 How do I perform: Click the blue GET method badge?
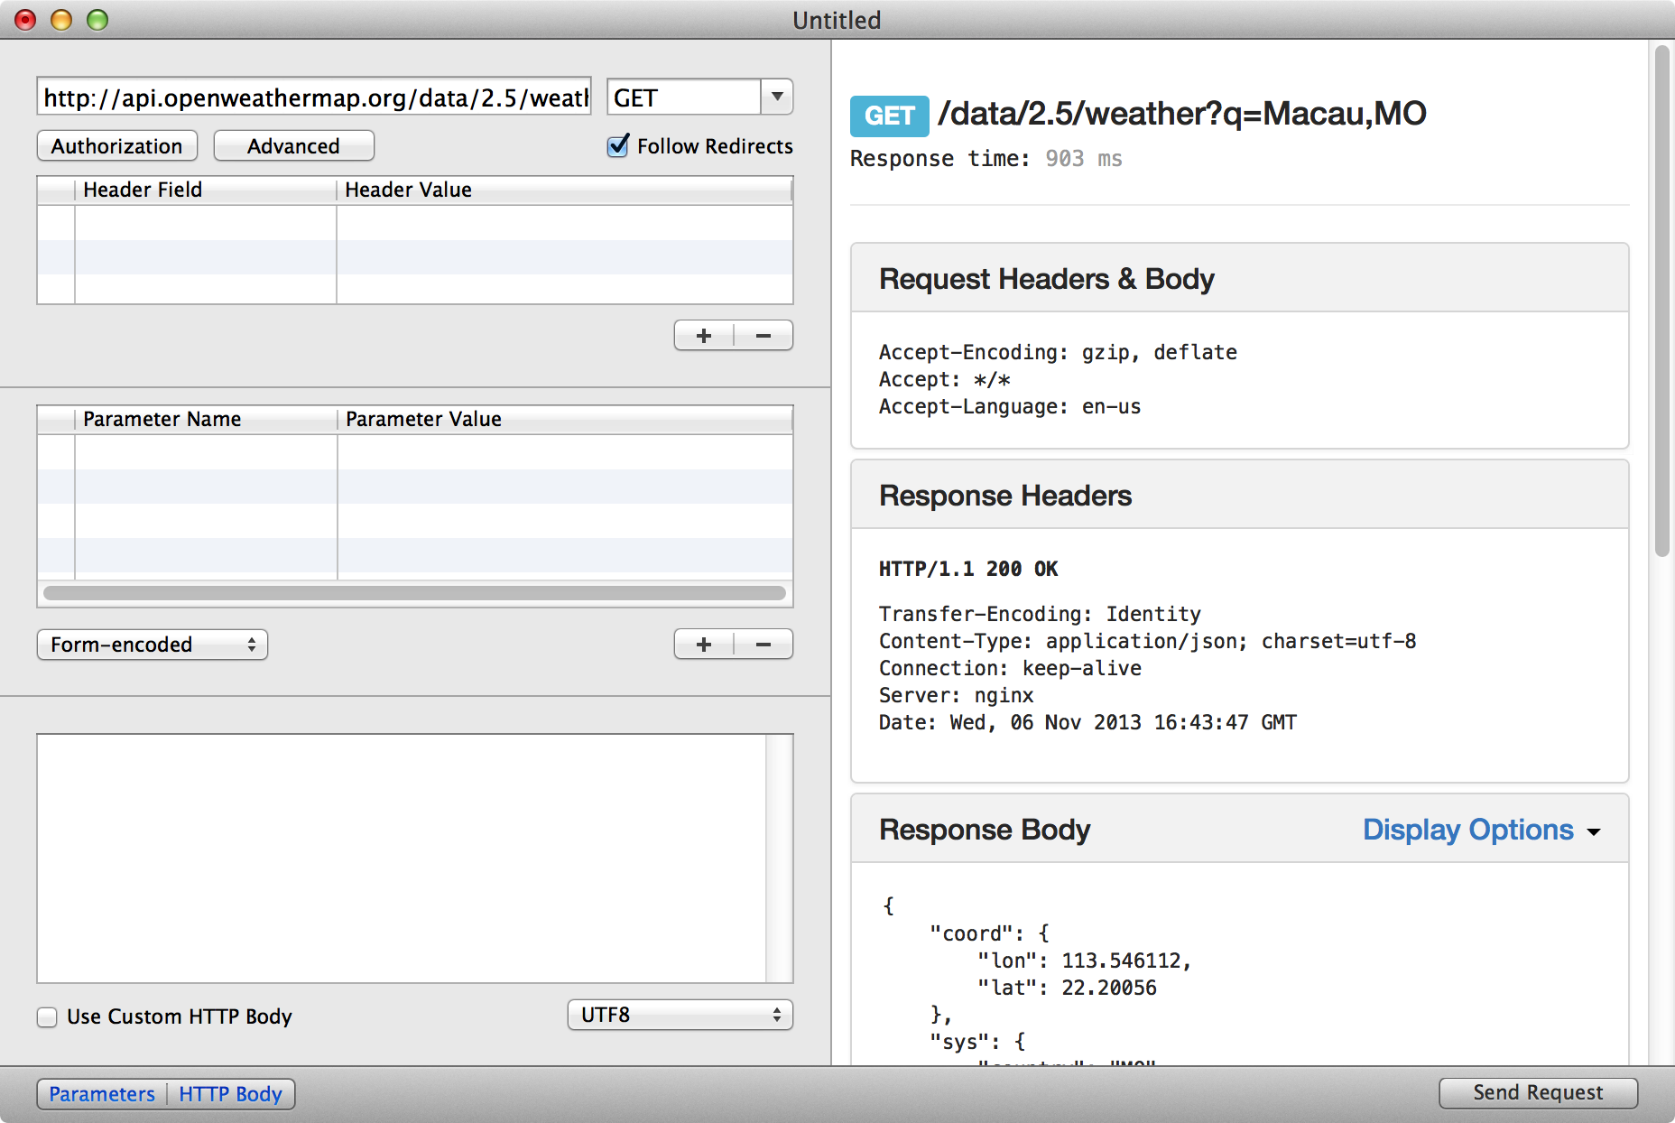tap(889, 116)
